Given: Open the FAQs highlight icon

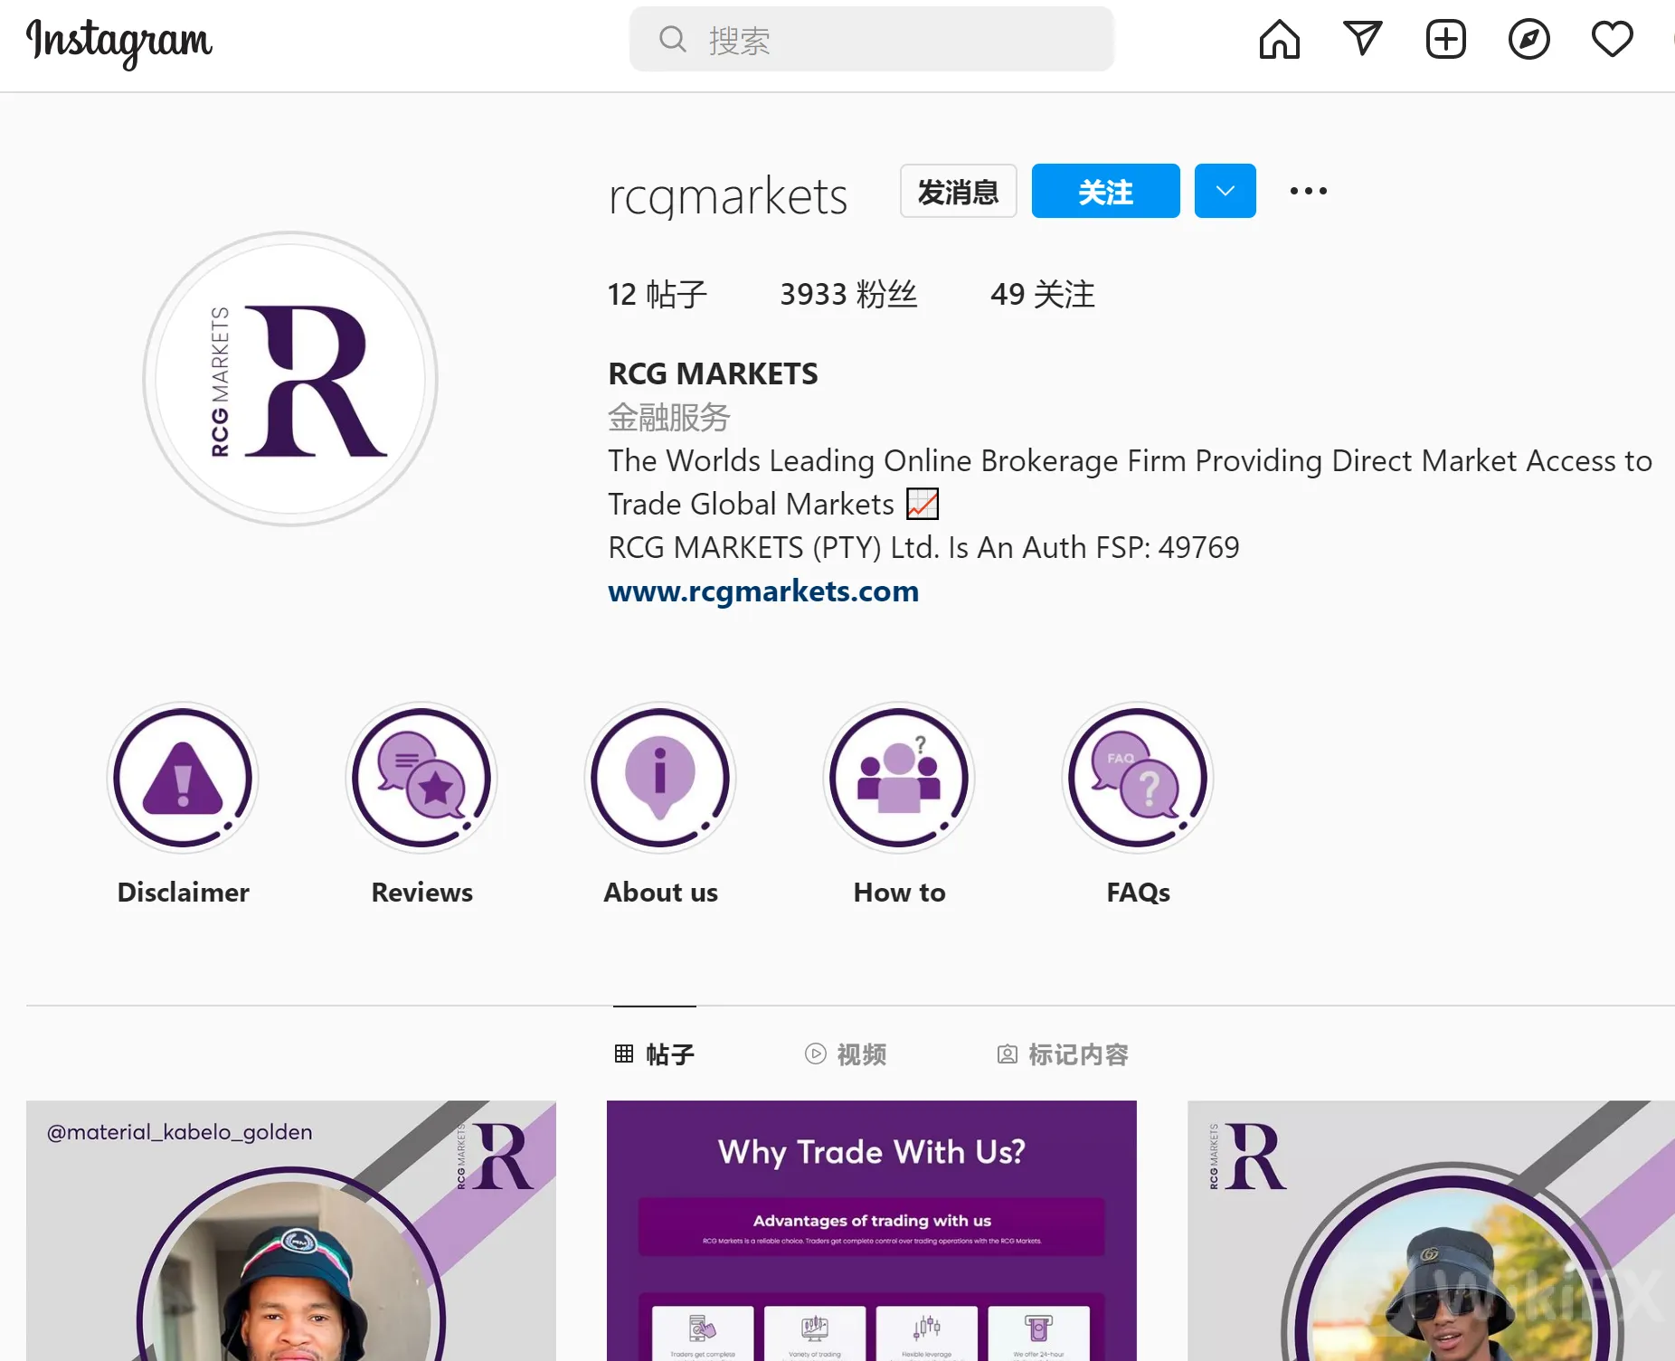Looking at the screenshot, I should pyautogui.click(x=1138, y=778).
